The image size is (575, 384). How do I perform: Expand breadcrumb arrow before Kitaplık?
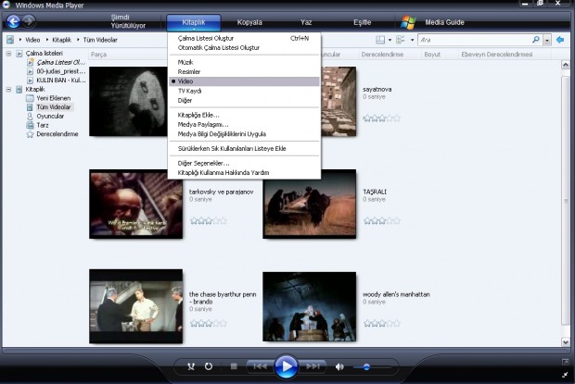click(47, 40)
